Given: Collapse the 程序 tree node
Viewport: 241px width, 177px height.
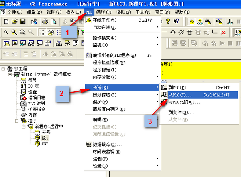Looking at the screenshot, I should pos(17,121).
